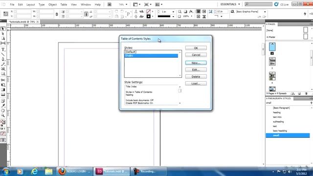Select the Scissors tool
Viewport: 313px width, 176px height.
click(x=3, y=80)
